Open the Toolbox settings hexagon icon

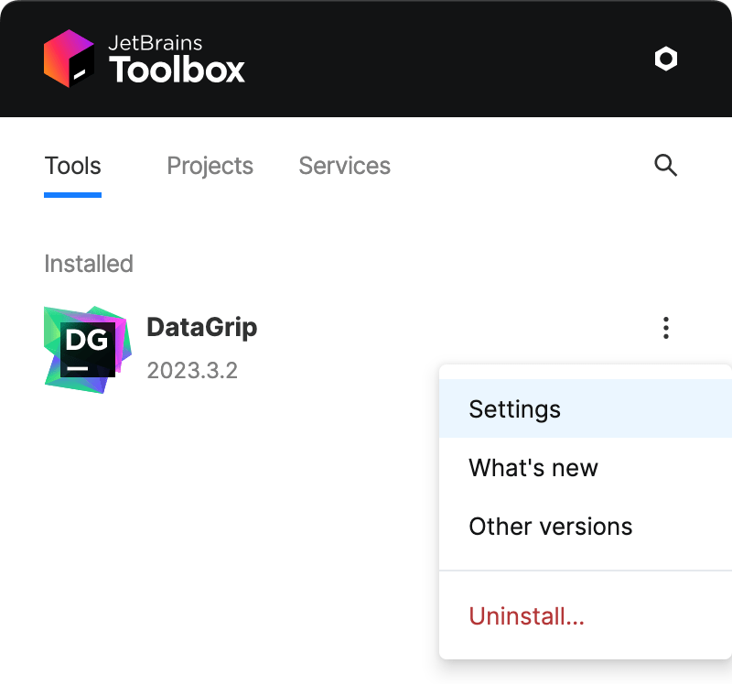point(666,59)
